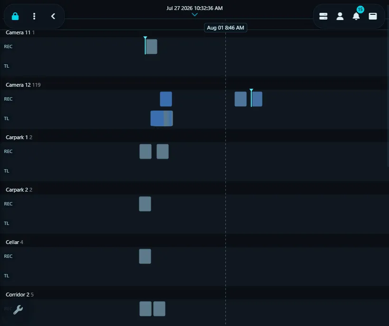Viewport: 389px width, 326px height.
Task: Click REC label under Cellar
Action: pyautogui.click(x=8, y=256)
